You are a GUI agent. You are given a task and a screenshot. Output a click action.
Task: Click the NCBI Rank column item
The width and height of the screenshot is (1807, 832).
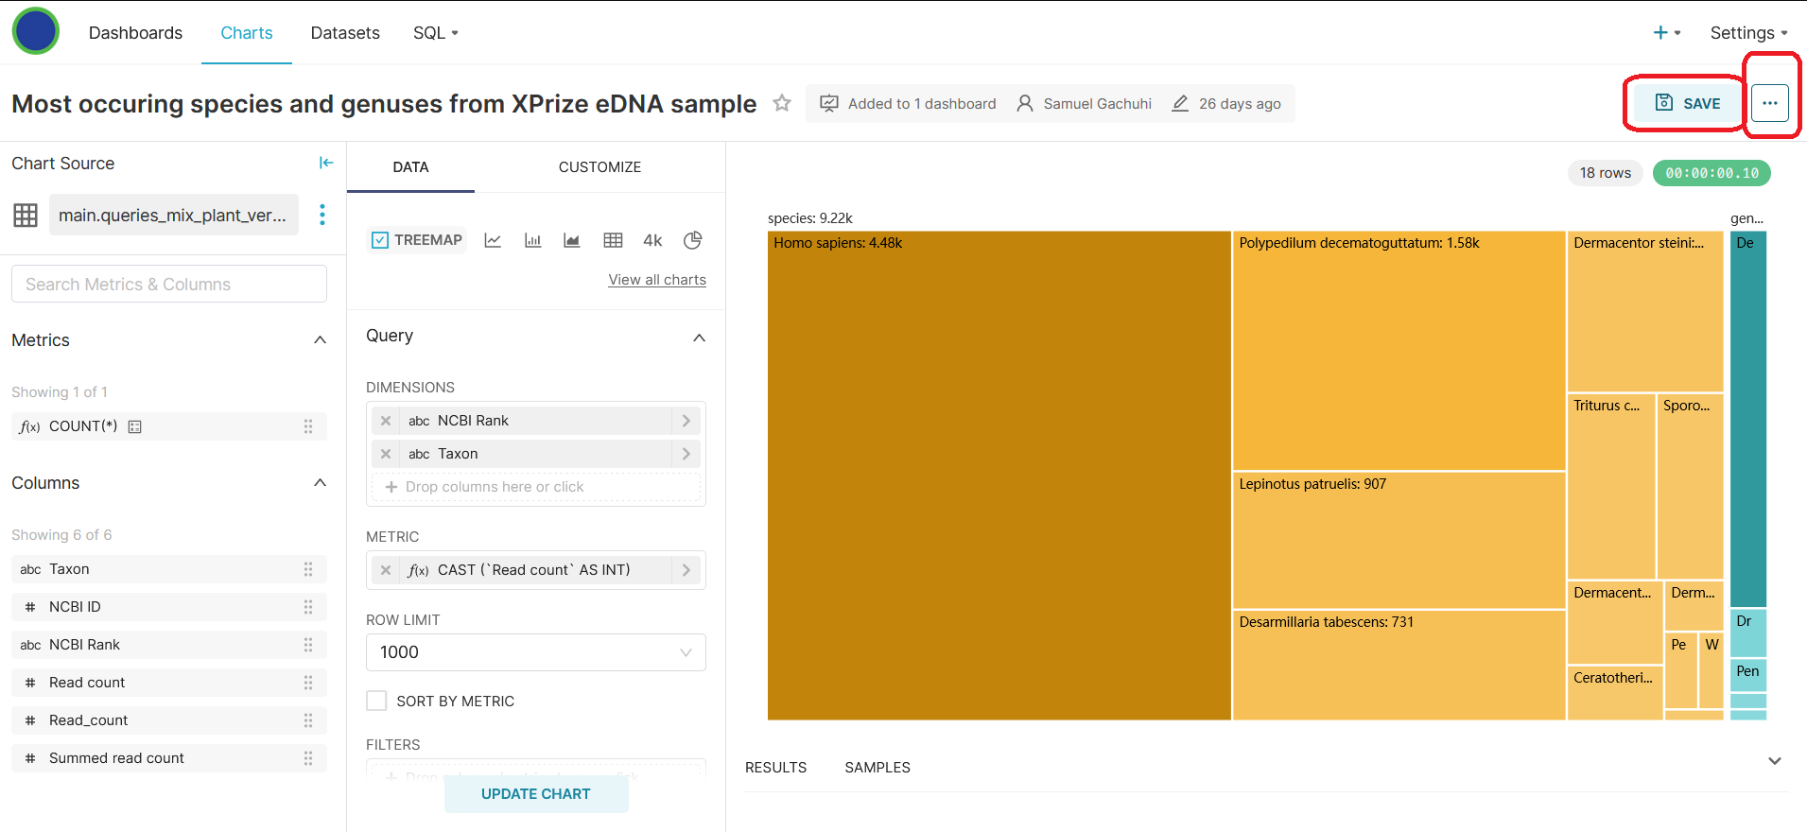click(x=169, y=645)
